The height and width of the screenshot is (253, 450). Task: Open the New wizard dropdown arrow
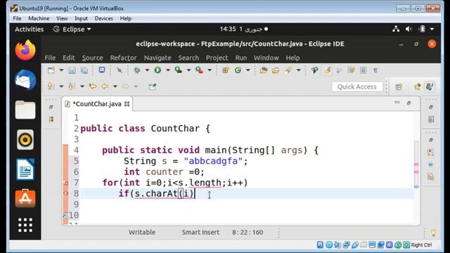click(61, 70)
